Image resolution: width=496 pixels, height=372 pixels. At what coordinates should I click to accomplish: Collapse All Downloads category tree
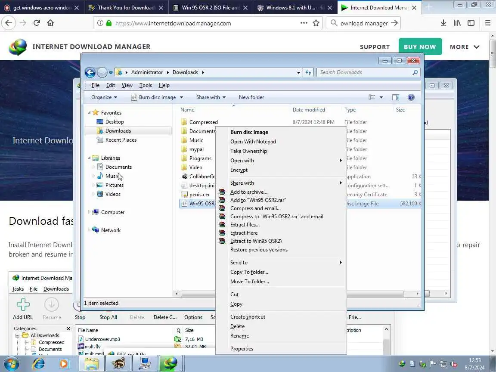tap(17, 335)
